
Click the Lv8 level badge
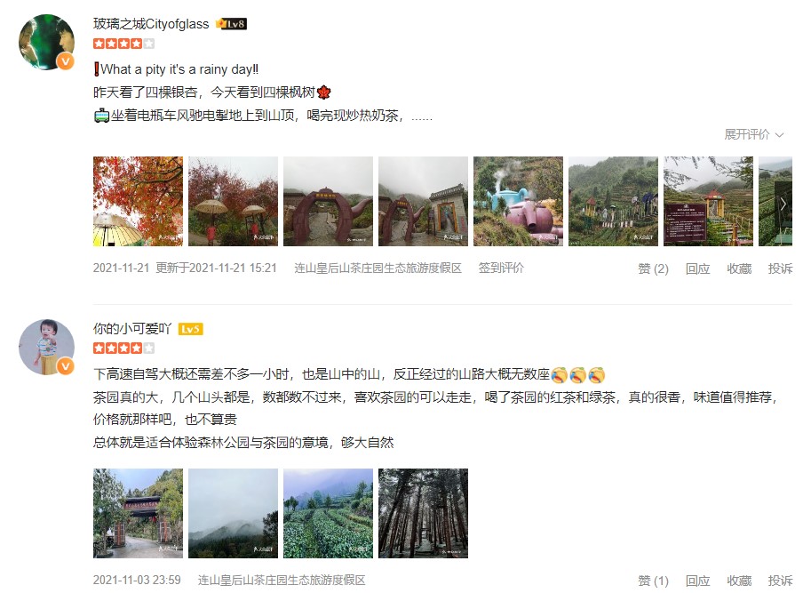tap(232, 24)
